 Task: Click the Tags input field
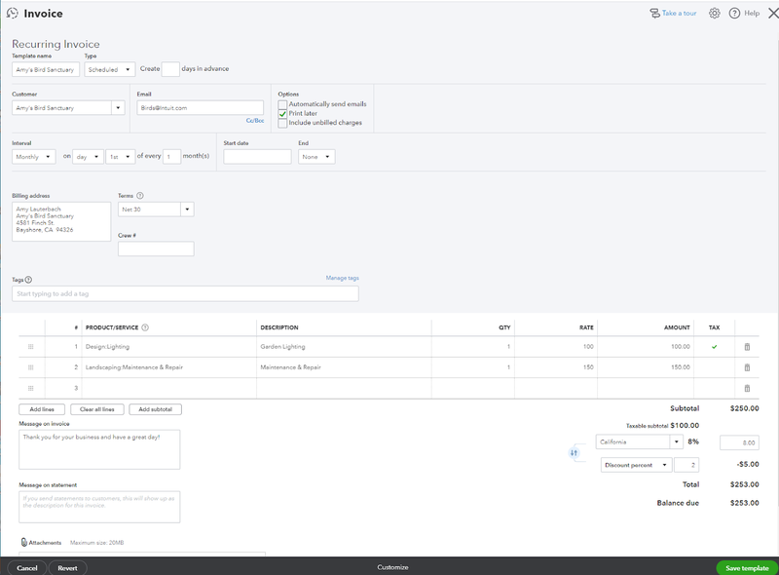point(185,293)
